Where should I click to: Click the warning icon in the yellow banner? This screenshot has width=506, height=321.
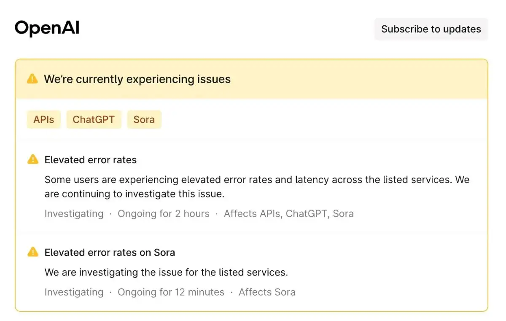coord(32,79)
